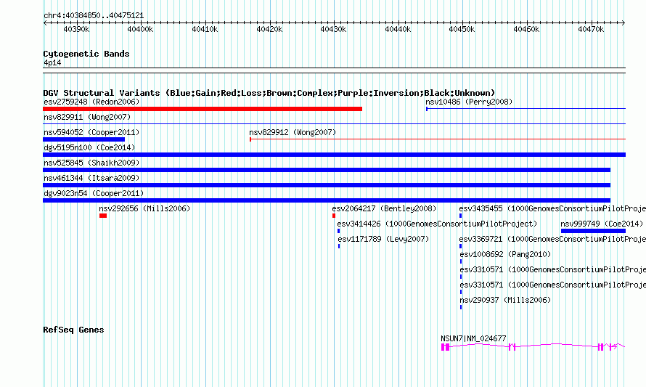This screenshot has width=646, height=387.
Task: Click the Cytogenetic Bands track title
Action: click(86, 54)
